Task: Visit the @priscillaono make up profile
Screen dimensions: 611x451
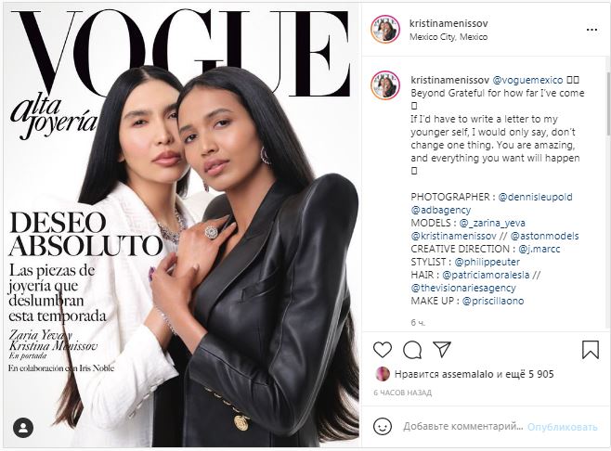Action: click(x=493, y=301)
